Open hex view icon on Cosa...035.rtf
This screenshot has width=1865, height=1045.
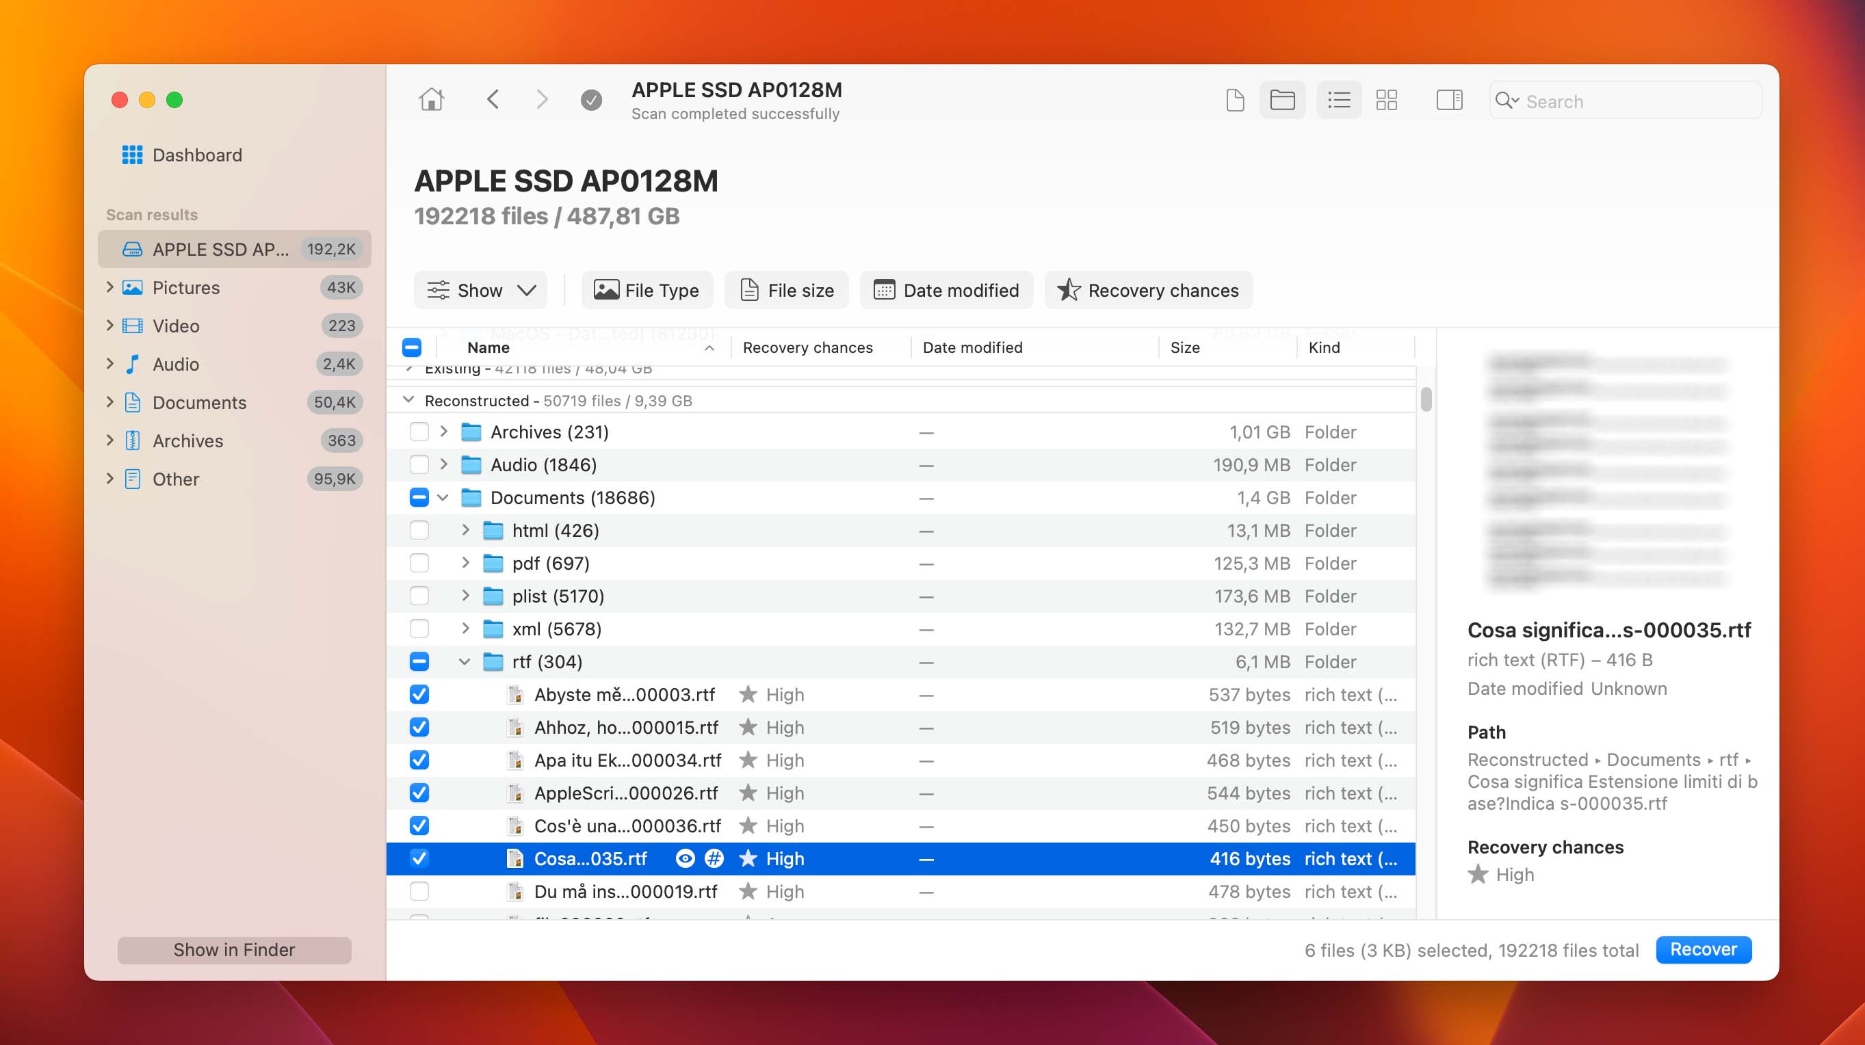(x=714, y=858)
